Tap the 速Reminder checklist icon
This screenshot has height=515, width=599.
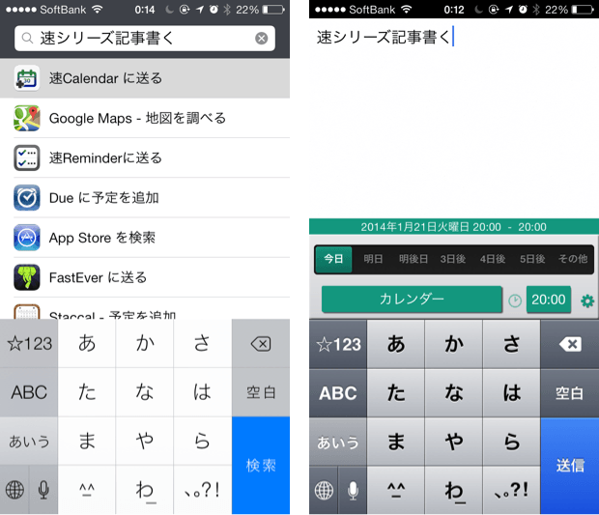point(27,157)
